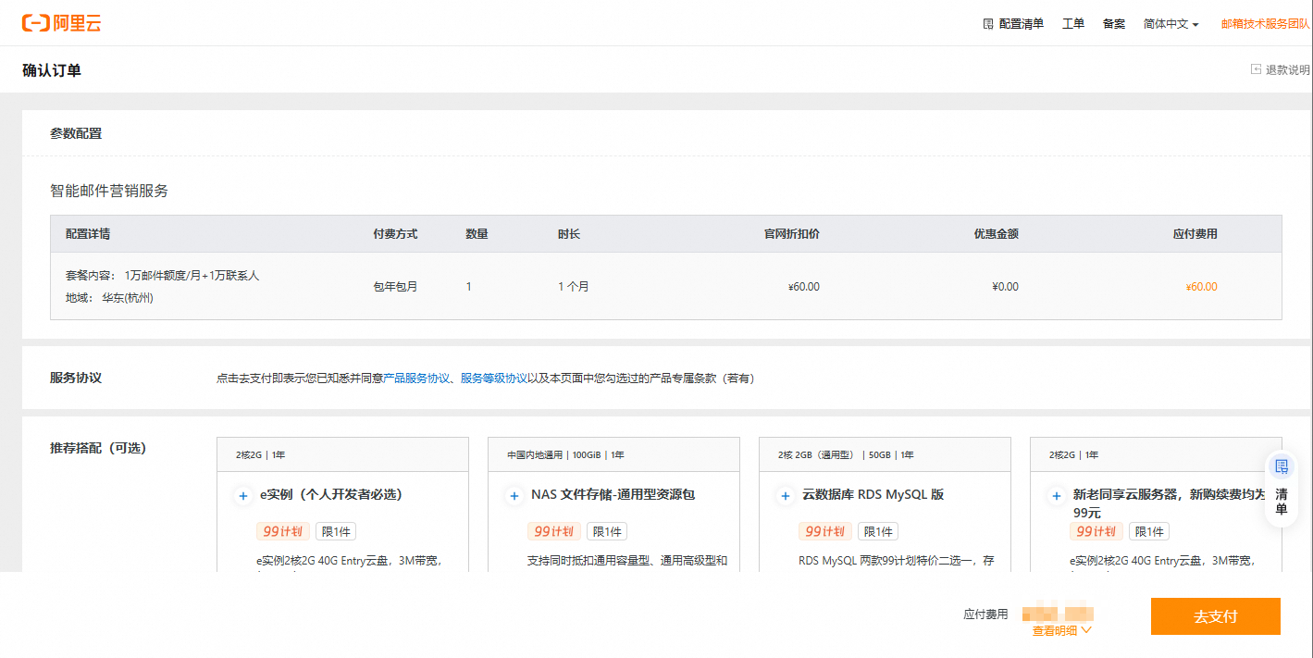Expand the 简体中文 language dropdown
Screen dimensions: 1313x658
(x=1171, y=24)
